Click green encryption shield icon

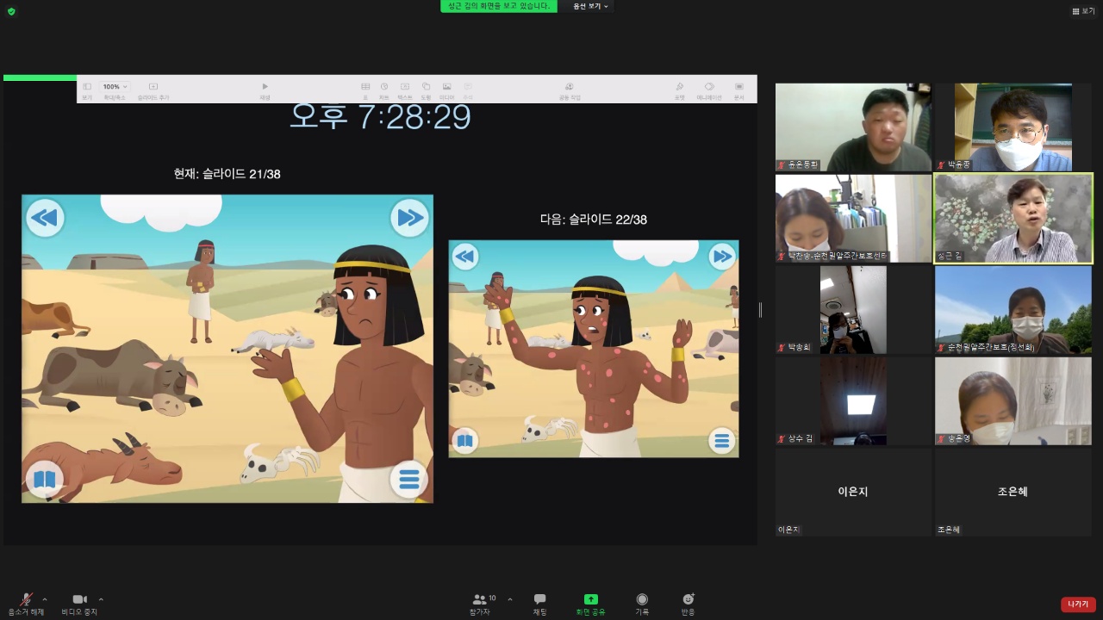coord(11,11)
